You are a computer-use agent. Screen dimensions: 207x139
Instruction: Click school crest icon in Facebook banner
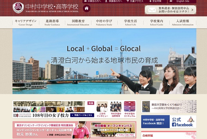coord(191,119)
